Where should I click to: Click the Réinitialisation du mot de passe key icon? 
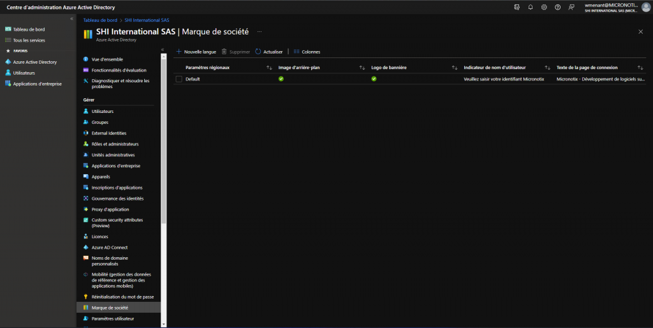click(x=86, y=297)
